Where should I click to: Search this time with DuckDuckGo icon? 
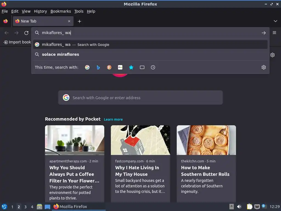(x=109, y=67)
